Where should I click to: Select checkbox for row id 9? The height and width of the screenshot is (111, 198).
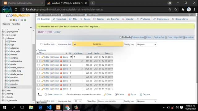pos(38,89)
